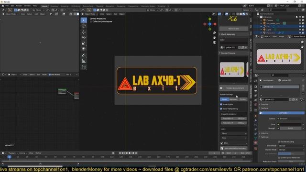306x172 pixels.
Task: Open the Filmic look dropdown
Action: pos(234,134)
